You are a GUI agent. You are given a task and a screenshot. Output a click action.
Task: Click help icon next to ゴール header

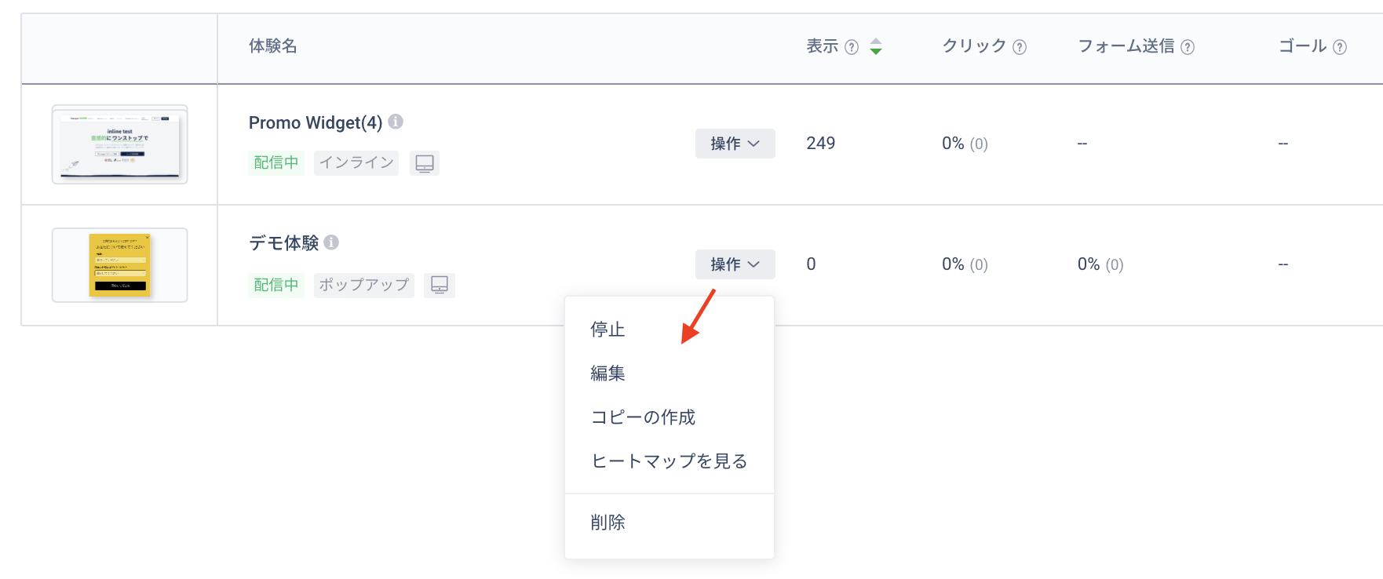coord(1340,47)
